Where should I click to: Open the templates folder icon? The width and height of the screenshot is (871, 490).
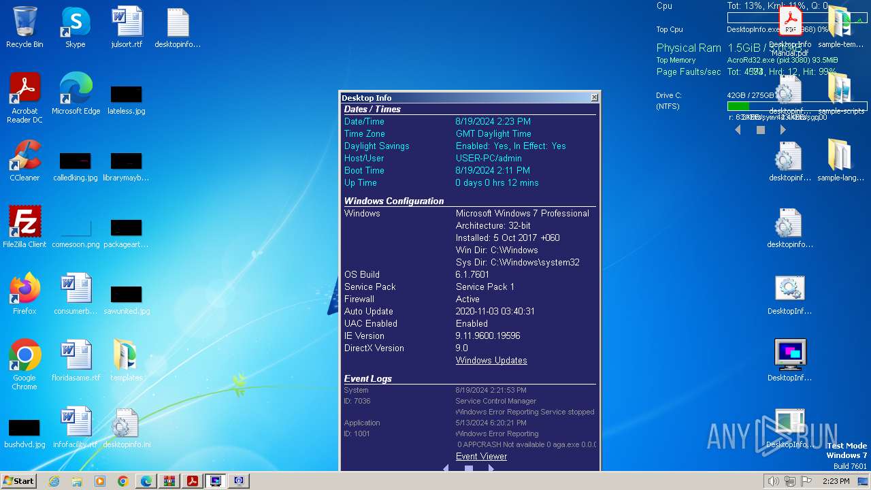pos(127,360)
